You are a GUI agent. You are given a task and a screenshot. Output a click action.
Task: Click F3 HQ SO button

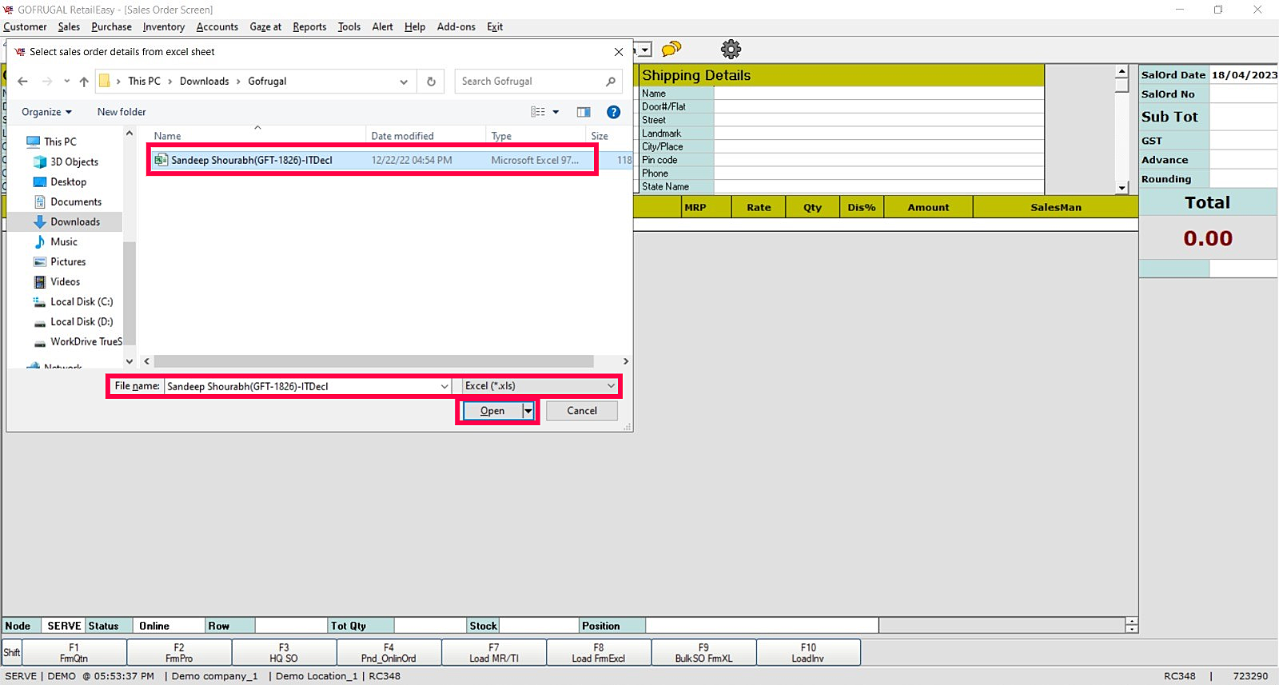(x=284, y=652)
